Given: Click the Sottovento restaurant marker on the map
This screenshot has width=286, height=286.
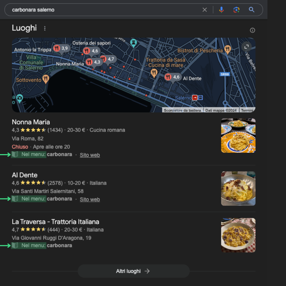Looking at the screenshot, I should click(46, 79).
